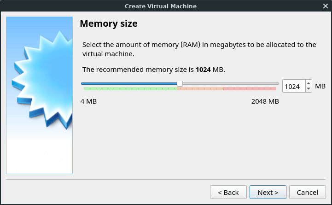Click the 2048 MB maximum label

(x=265, y=101)
